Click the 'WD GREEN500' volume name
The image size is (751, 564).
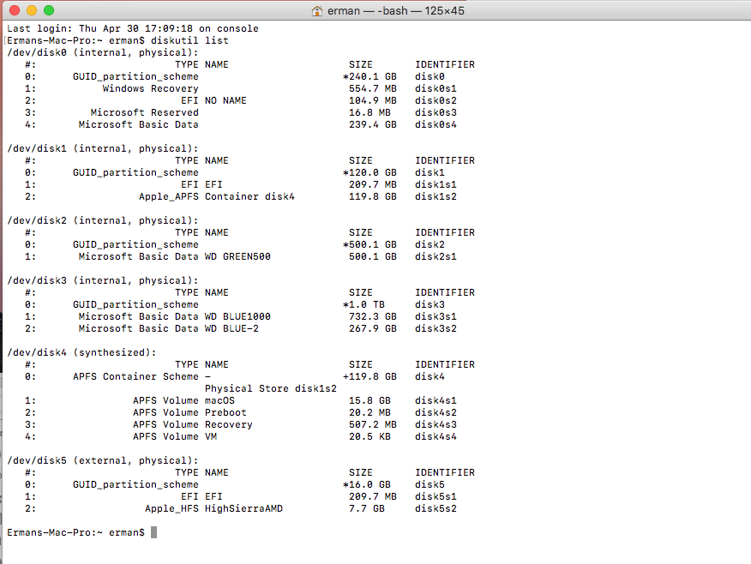point(237,256)
